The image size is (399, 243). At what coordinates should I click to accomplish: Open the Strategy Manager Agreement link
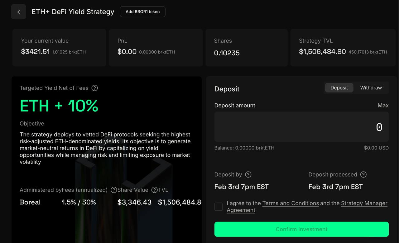coord(307,207)
